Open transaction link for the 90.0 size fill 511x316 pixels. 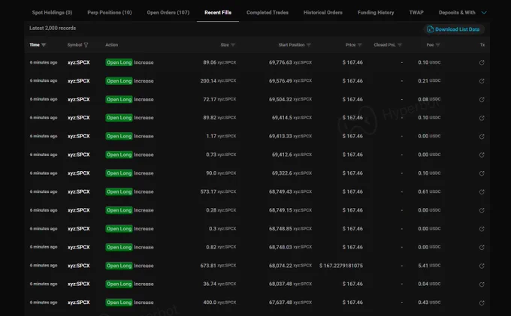point(482,173)
